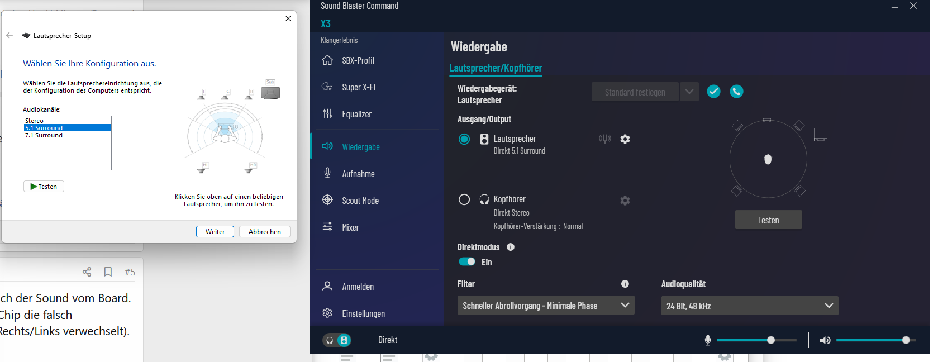This screenshot has height=362, width=938.
Task: Click front-left speaker in Sound Blaster diagram
Action: pos(737,126)
